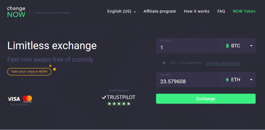Click the Ethereum diamond icon
This screenshot has width=265, height=130.
227,80
